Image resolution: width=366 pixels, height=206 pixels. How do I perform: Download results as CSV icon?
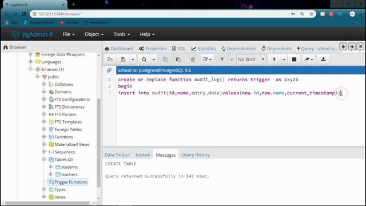tap(323, 60)
